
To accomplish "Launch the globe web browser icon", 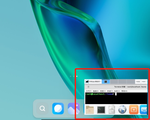I will 122,109.
